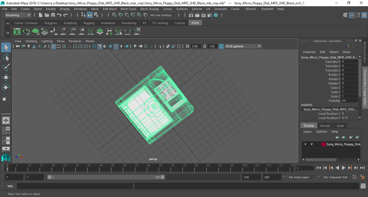Choose the Rotate tool
Screen dimensions: 368x197
tap(6, 87)
